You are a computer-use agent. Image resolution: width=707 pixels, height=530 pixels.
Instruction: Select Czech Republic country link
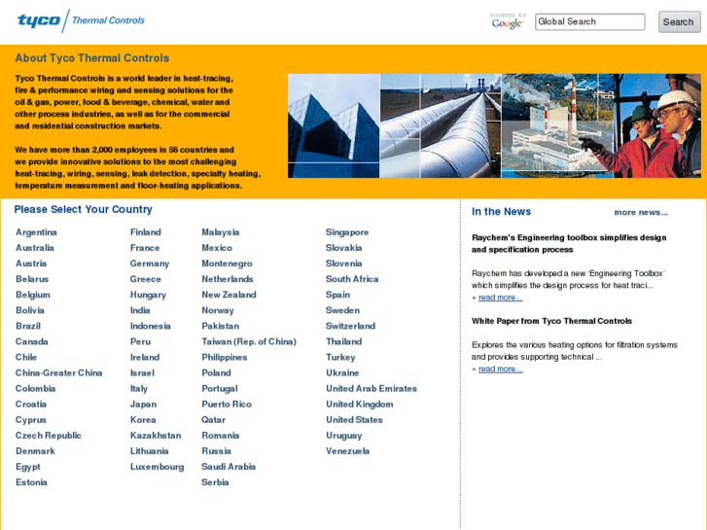[49, 436]
